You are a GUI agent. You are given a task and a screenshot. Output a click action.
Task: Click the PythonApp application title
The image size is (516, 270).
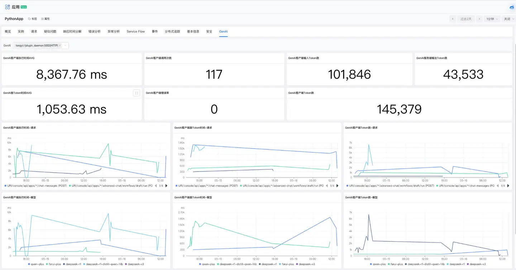(14, 19)
